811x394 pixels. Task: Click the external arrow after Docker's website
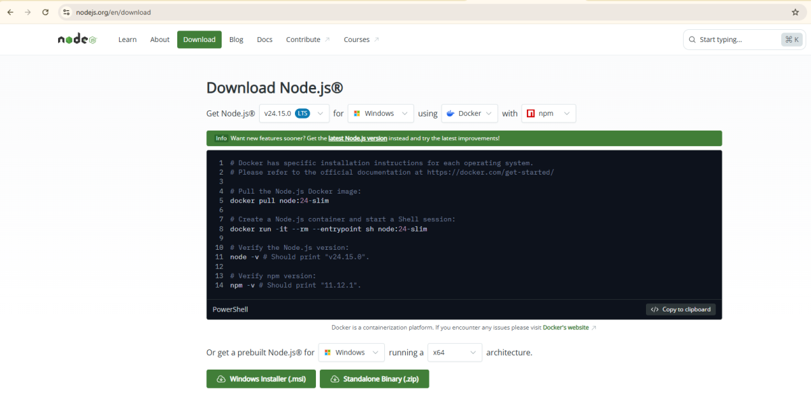coord(594,328)
